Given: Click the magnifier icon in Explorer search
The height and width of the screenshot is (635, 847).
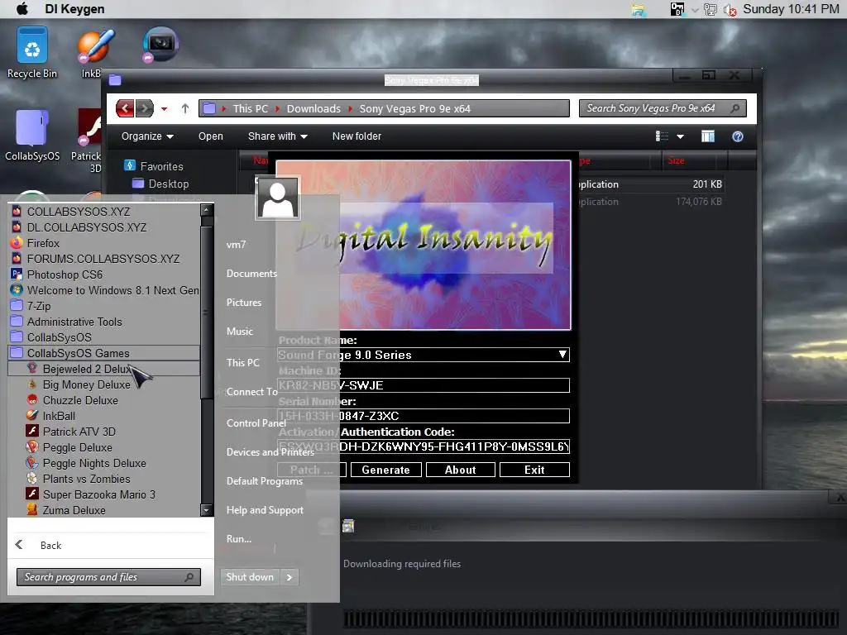Looking at the screenshot, I should 735,108.
